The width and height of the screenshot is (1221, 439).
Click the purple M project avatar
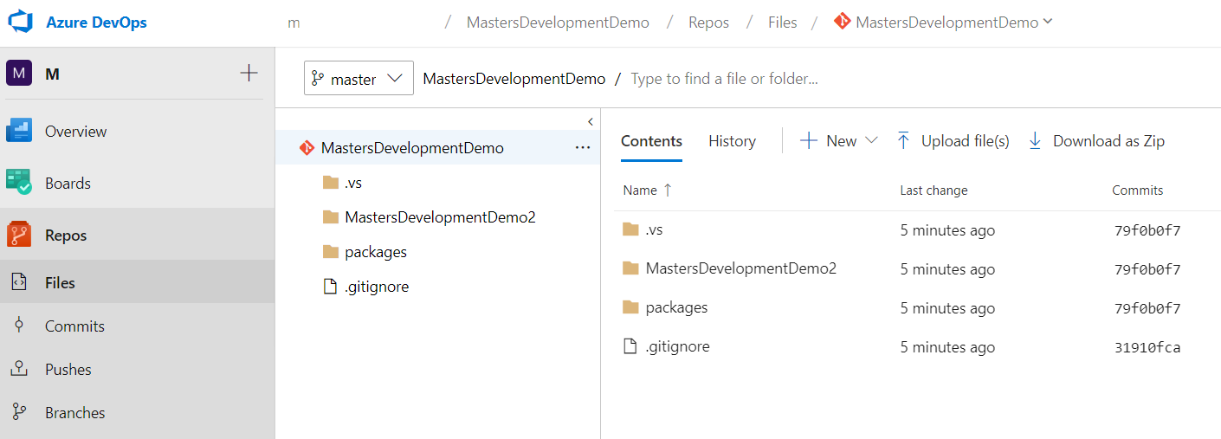tap(19, 74)
